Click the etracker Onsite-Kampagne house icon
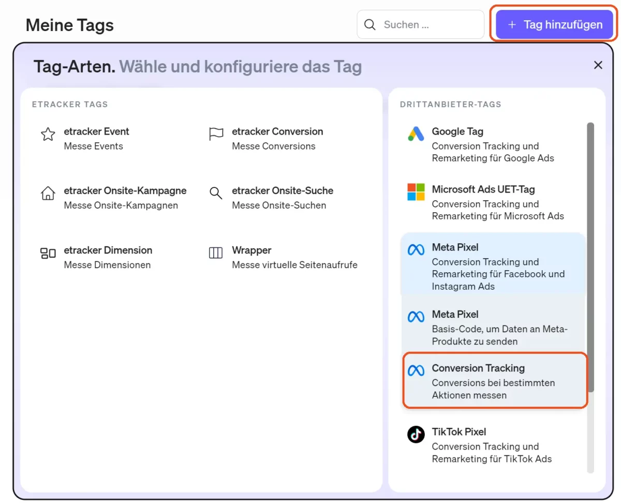Image resolution: width=621 pixels, height=504 pixels. [x=48, y=194]
